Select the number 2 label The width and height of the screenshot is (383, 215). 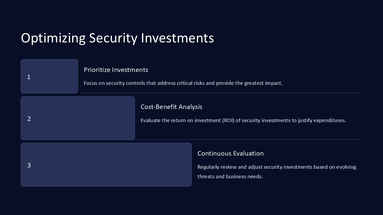[29, 119]
